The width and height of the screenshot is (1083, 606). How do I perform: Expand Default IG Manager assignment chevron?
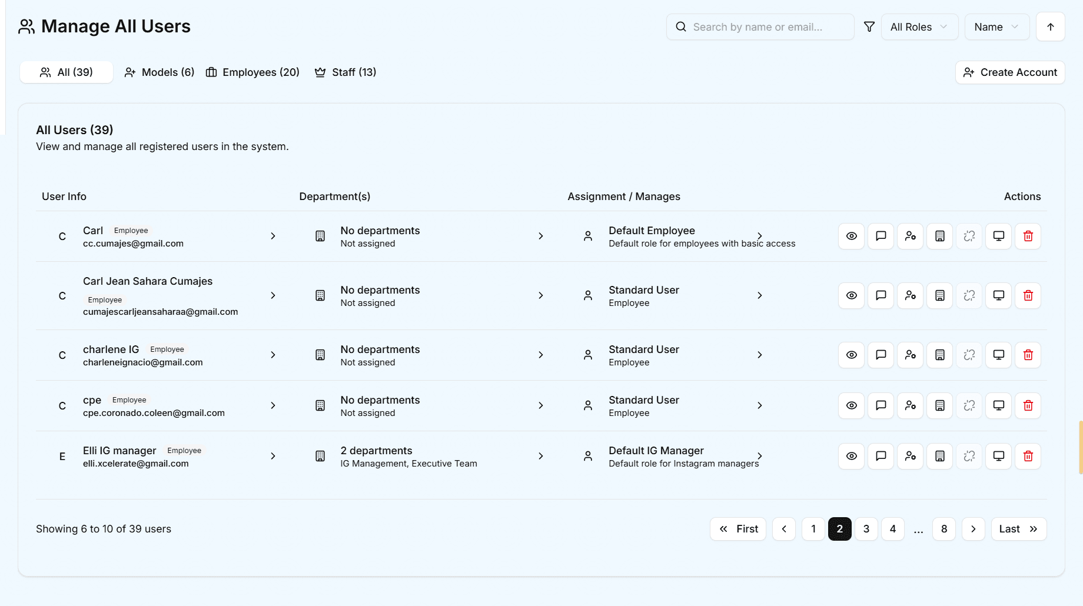pos(760,456)
